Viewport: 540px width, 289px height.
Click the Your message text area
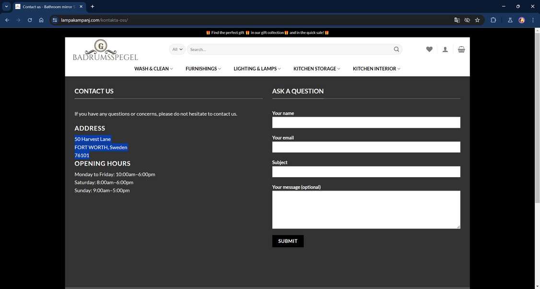pyautogui.click(x=366, y=209)
